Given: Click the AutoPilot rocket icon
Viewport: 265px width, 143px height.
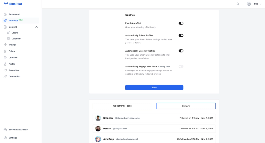Looking at the screenshot, I should 5,21.
